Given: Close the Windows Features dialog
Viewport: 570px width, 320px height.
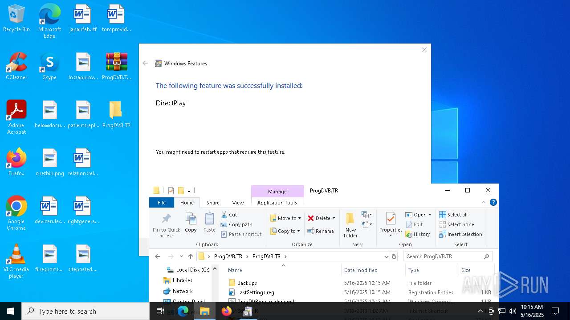Looking at the screenshot, I should pyautogui.click(x=424, y=50).
